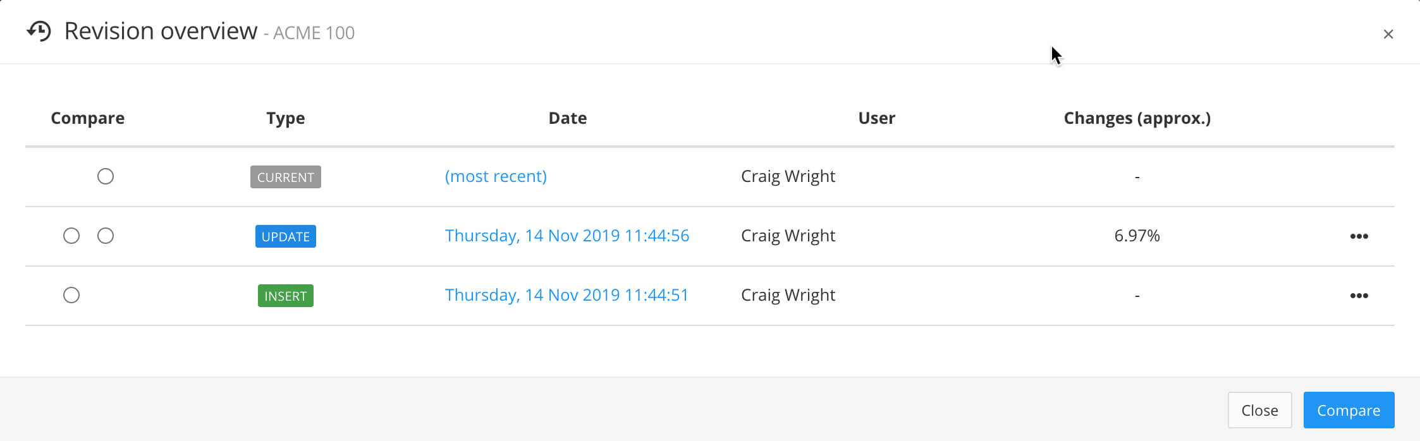Open the three-dot menu for INSERT revision
1420x441 pixels.
1359,296
